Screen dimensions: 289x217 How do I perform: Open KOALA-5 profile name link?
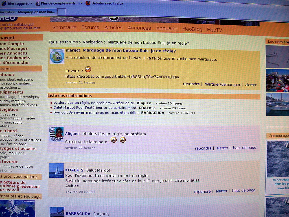[x=74, y=170]
